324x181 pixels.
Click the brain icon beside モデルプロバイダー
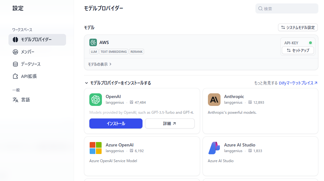coord(15,40)
